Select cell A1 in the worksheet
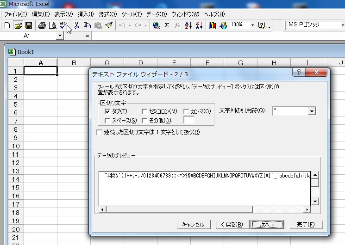Viewport: 345px width, 245px height. coord(40,71)
